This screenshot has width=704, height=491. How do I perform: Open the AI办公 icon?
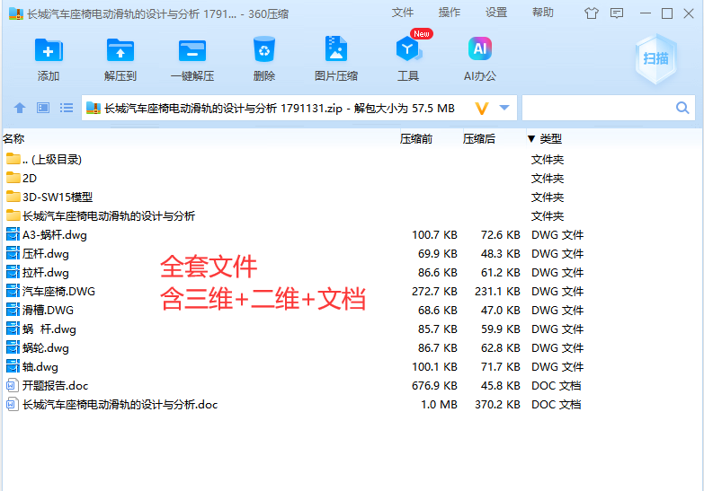[480, 58]
